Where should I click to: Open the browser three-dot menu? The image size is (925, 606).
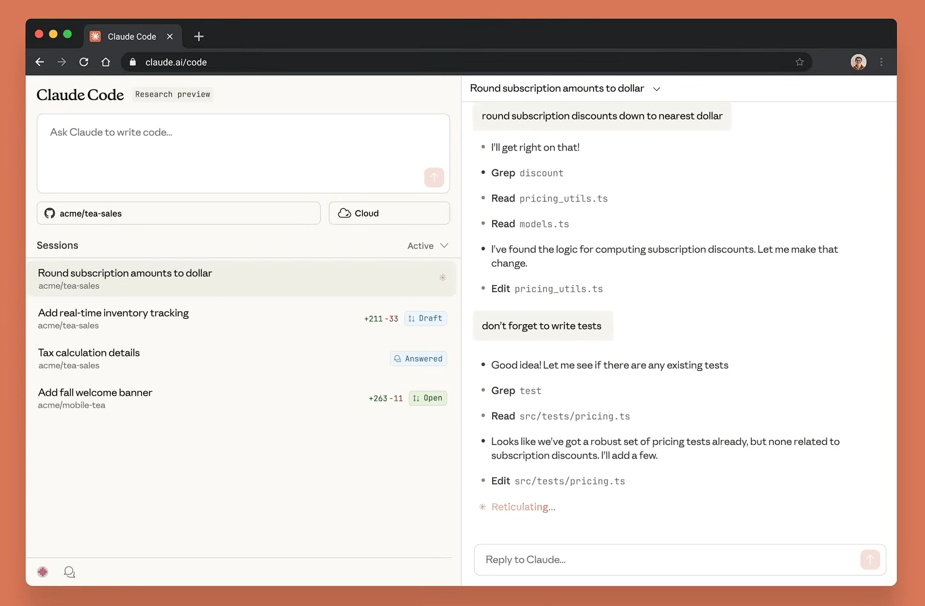click(x=881, y=62)
